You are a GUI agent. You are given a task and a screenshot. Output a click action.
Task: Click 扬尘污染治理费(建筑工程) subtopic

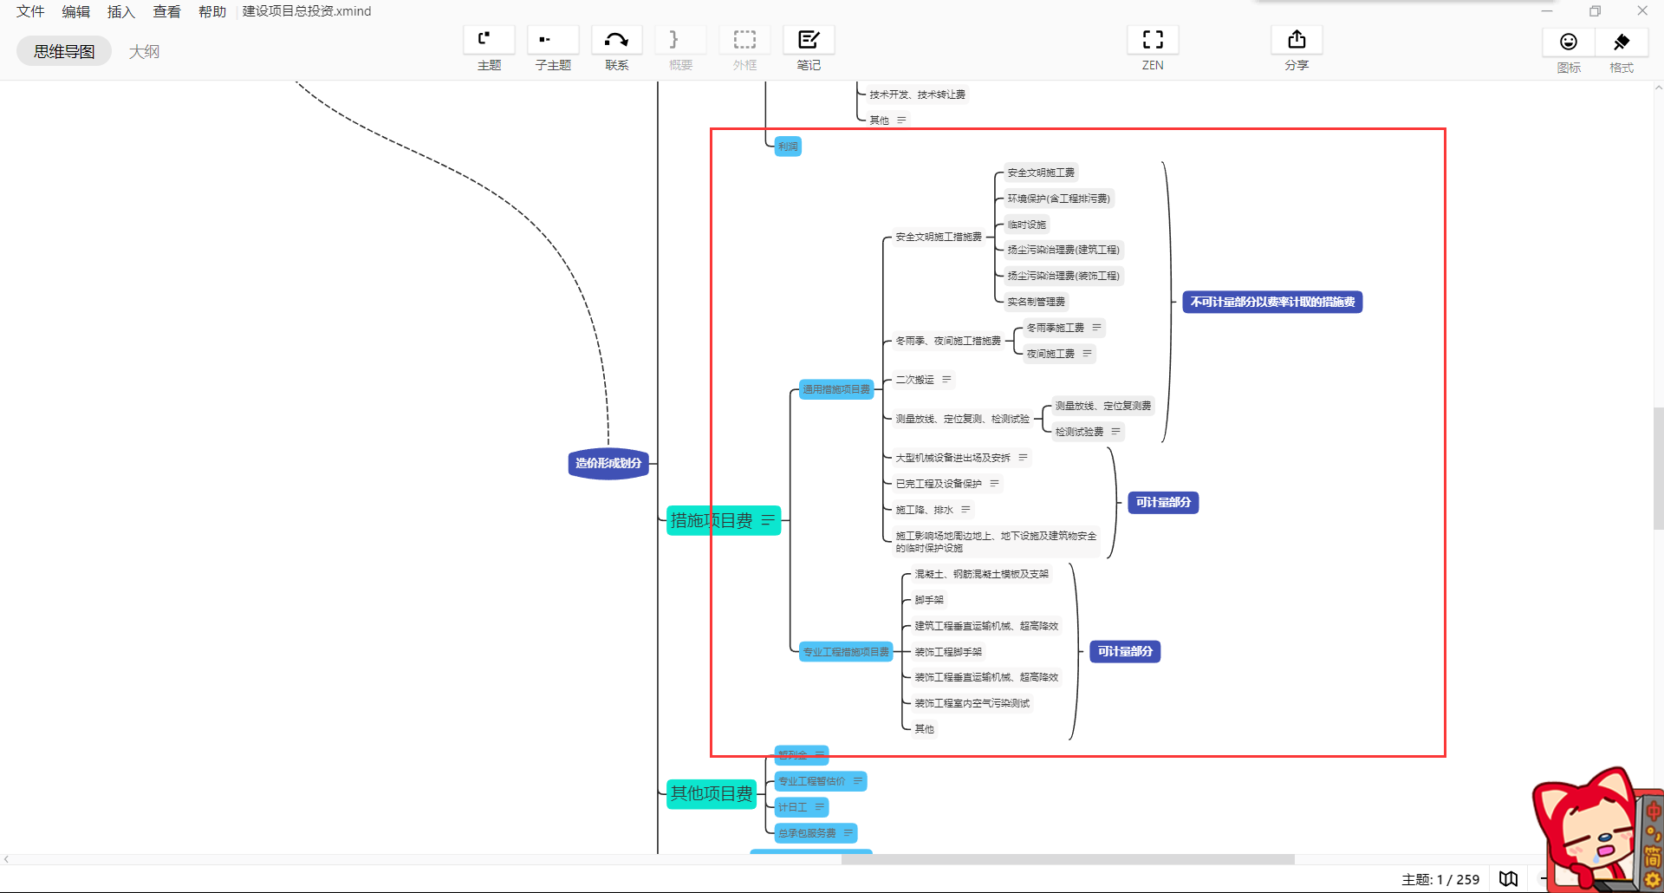tap(1063, 250)
